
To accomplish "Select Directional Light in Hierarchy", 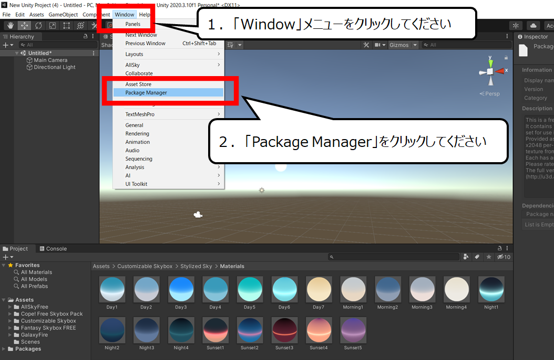I will click(x=55, y=67).
